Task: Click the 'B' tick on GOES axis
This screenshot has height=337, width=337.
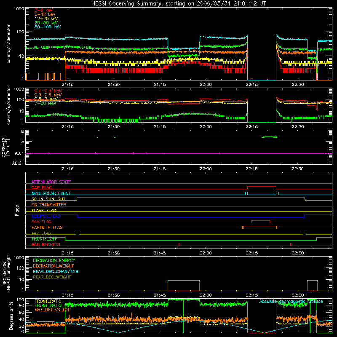Action: click(23, 131)
